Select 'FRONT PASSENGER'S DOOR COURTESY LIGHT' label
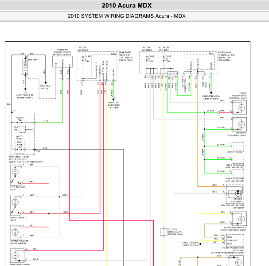 pyautogui.click(x=234, y=228)
